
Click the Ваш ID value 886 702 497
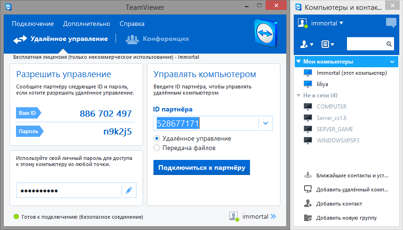click(x=105, y=113)
